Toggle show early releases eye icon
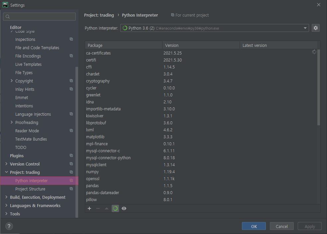327x234 pixels. coord(124,208)
